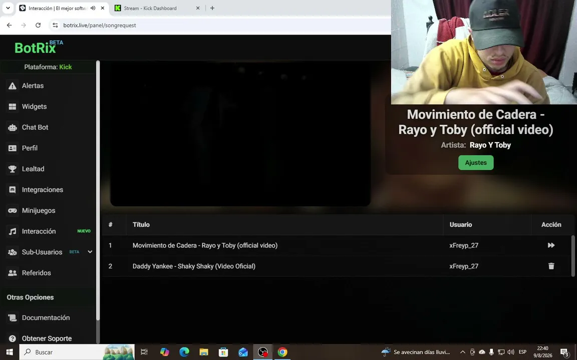577x360 pixels.
Task: Click the Windows Buscar search box
Action: click(77, 352)
